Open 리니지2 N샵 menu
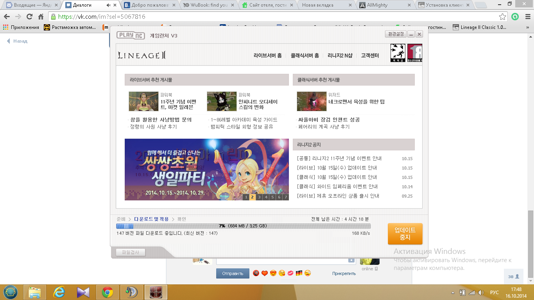The height and width of the screenshot is (300, 534). coord(340,55)
